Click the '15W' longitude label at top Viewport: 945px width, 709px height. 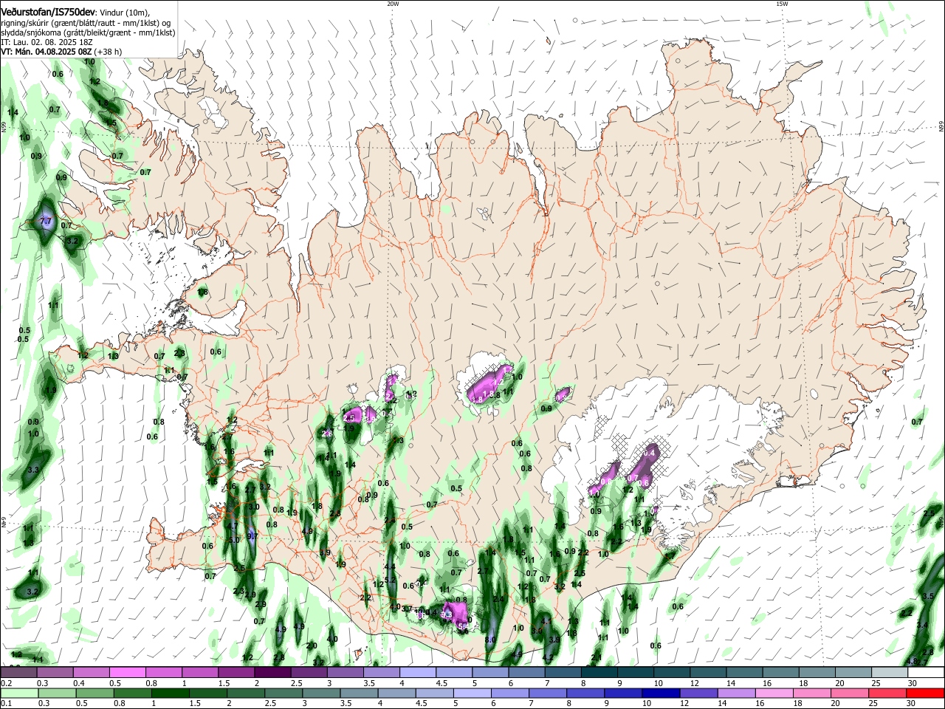782,4
